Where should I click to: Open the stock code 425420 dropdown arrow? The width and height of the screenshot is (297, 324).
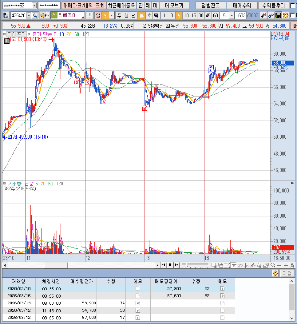[29, 15]
